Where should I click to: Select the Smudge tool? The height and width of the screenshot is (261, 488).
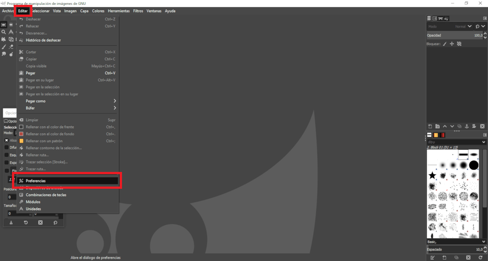[4, 54]
